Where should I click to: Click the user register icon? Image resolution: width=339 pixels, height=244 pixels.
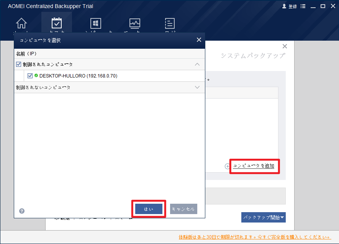click(x=284, y=6)
